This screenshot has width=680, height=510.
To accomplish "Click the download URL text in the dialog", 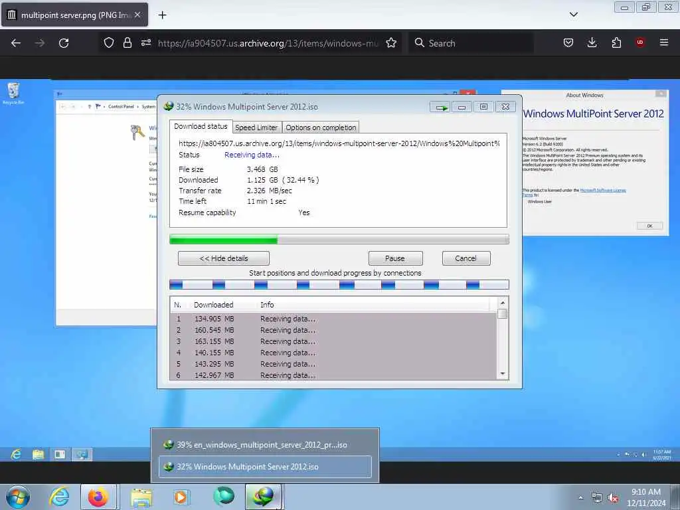I will pyautogui.click(x=339, y=143).
